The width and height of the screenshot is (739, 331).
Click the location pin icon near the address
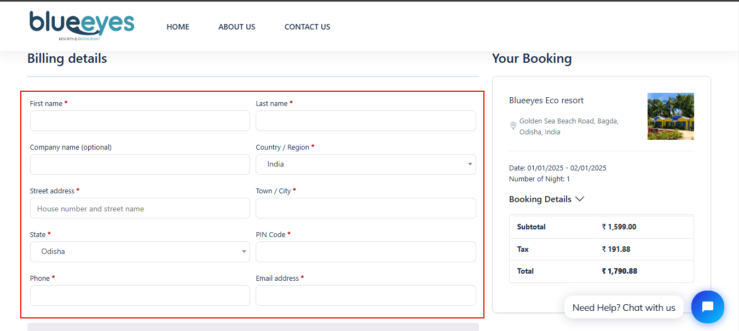513,126
